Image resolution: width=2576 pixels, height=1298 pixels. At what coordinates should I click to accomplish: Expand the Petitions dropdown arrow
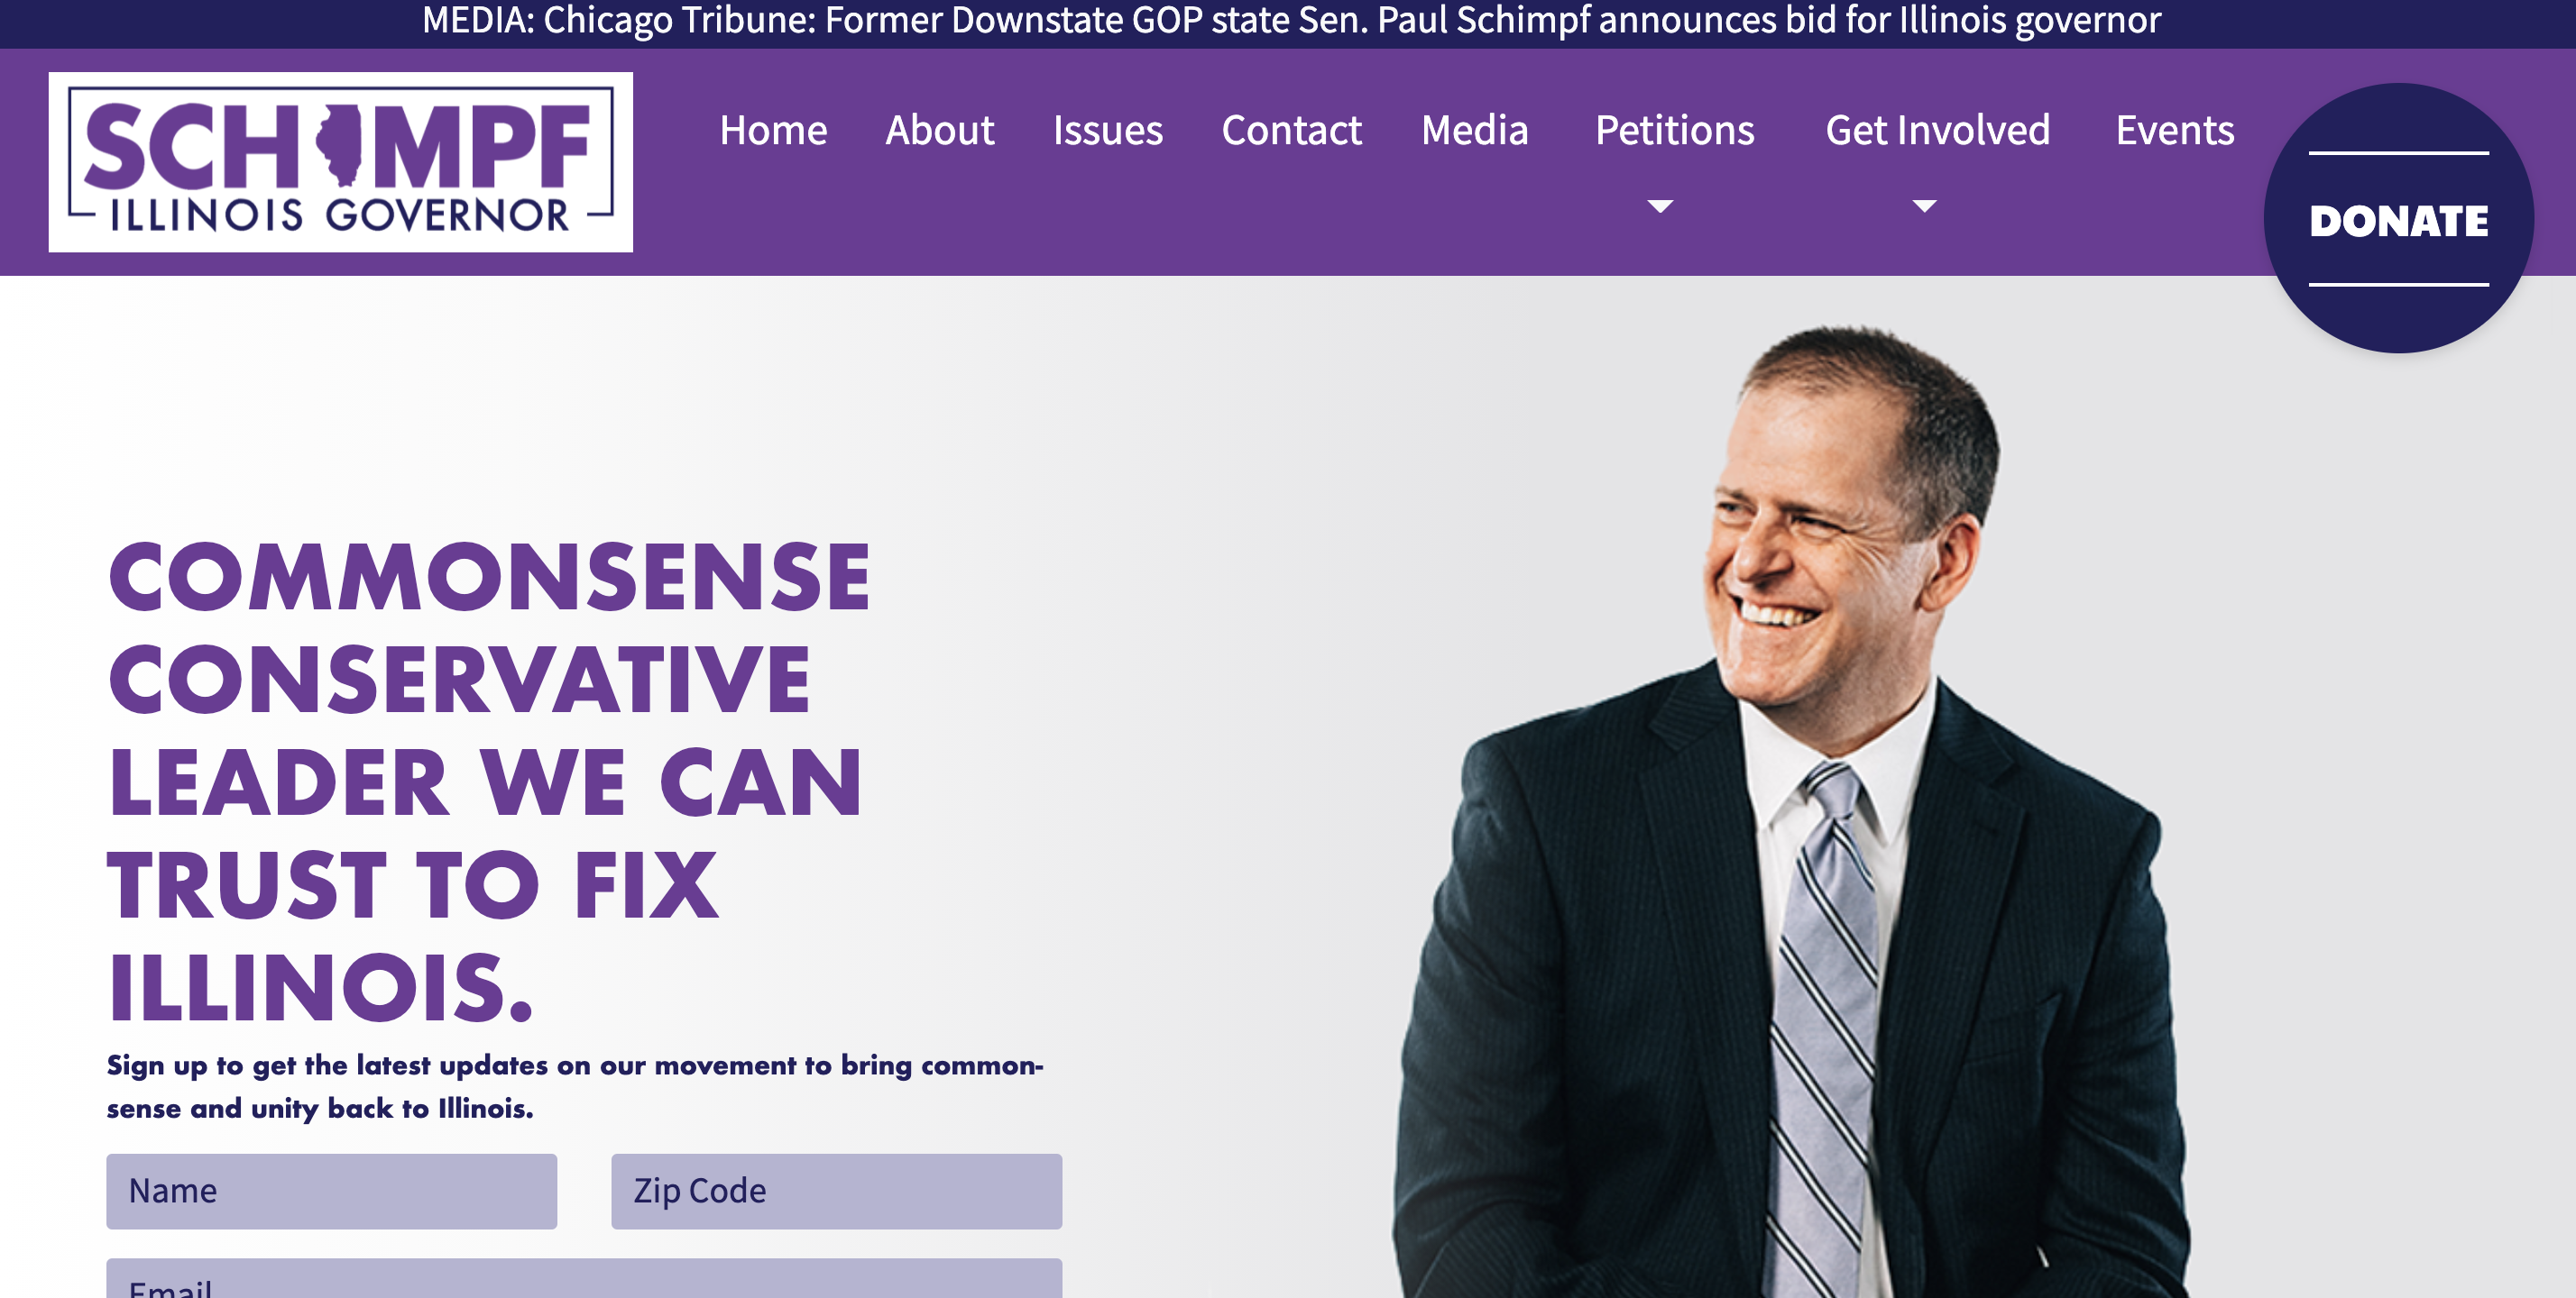coord(1660,206)
